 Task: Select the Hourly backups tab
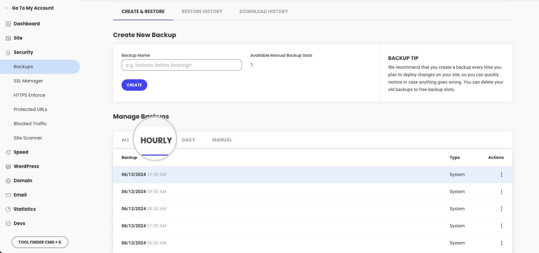(x=156, y=140)
